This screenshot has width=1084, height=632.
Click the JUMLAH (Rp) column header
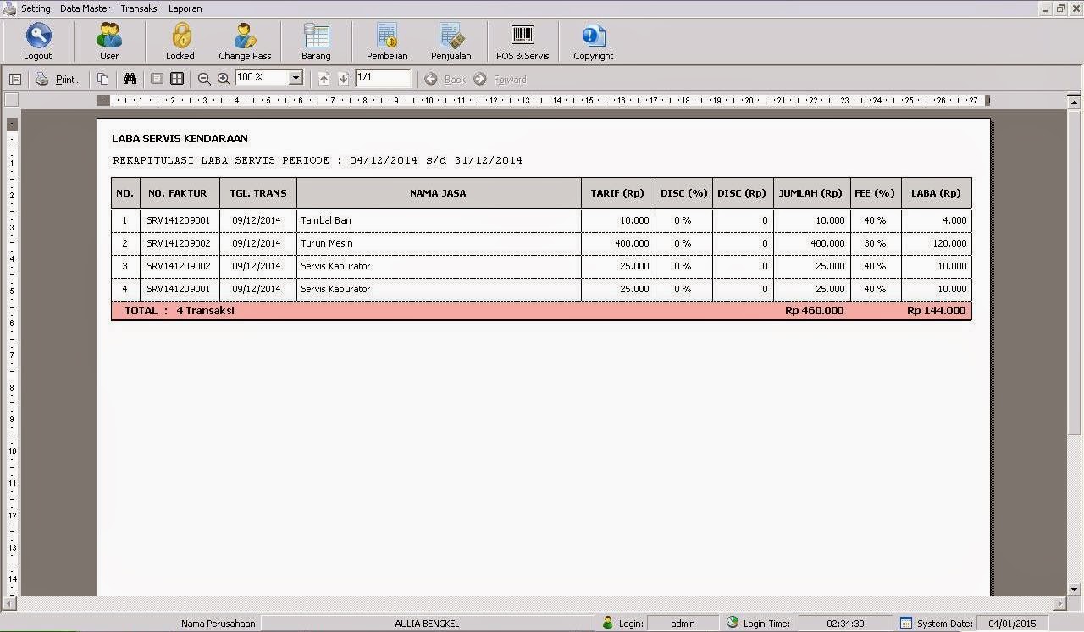(810, 193)
